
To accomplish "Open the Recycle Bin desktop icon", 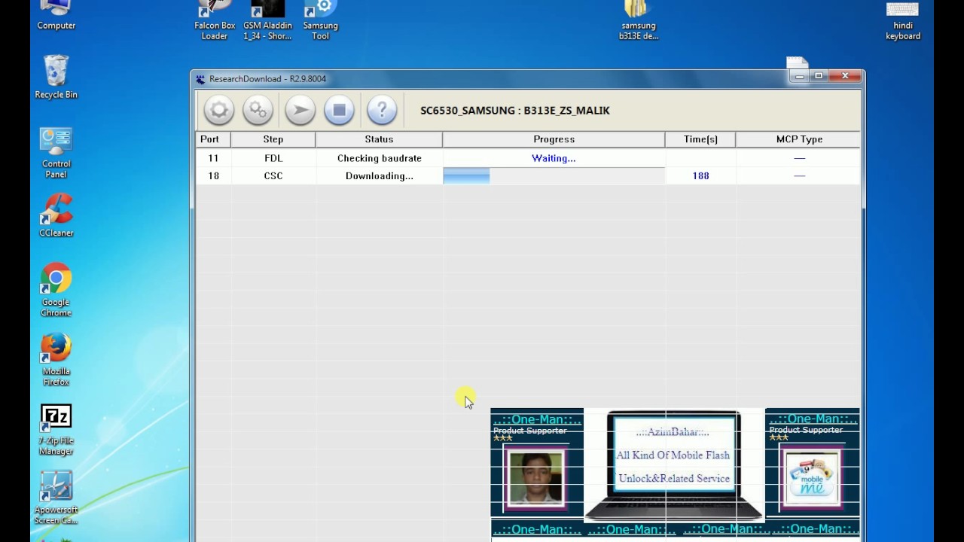I will 56,78.
